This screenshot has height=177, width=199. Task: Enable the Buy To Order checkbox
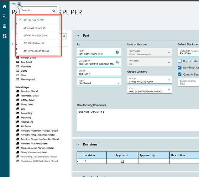[179, 61]
